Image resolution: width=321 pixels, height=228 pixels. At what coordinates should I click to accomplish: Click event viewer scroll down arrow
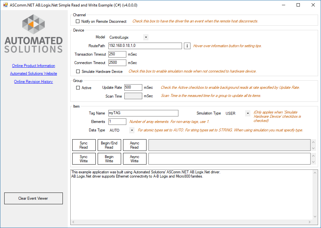[315, 217]
